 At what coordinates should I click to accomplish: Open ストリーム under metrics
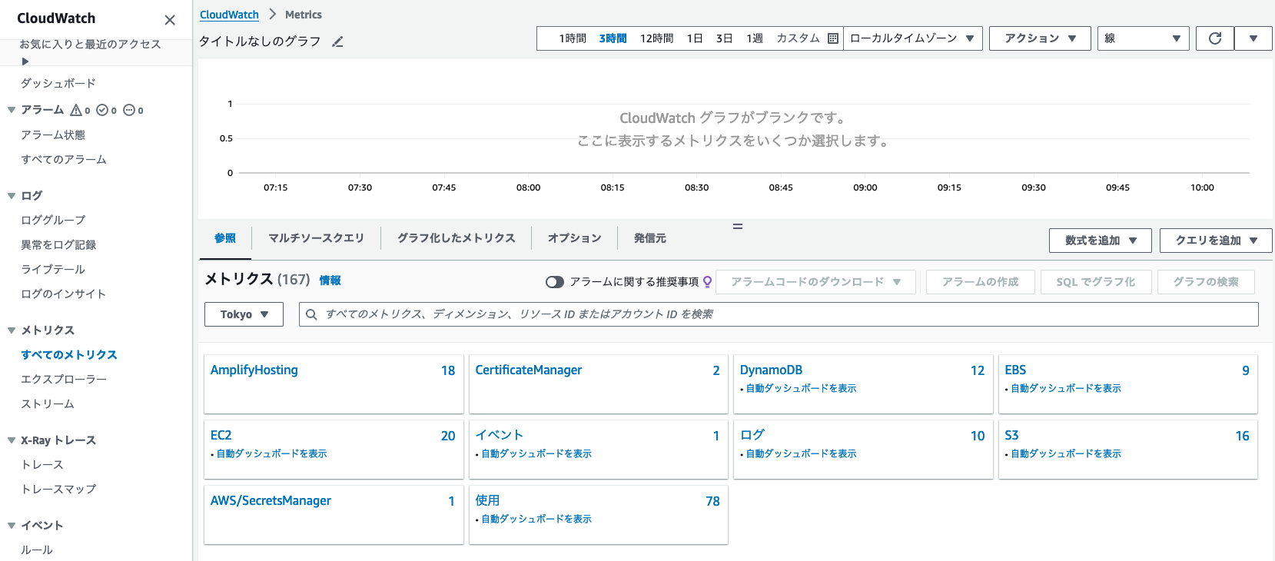(48, 404)
